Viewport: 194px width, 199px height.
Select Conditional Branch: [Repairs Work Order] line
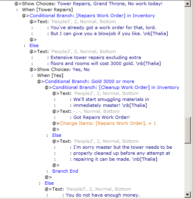pos(88,16)
